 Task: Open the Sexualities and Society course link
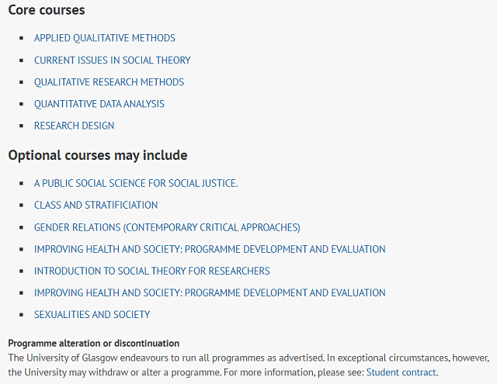pos(92,315)
